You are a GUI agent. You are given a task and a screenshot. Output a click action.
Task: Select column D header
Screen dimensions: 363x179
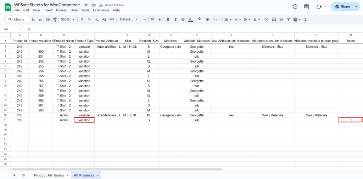[x=84, y=35]
